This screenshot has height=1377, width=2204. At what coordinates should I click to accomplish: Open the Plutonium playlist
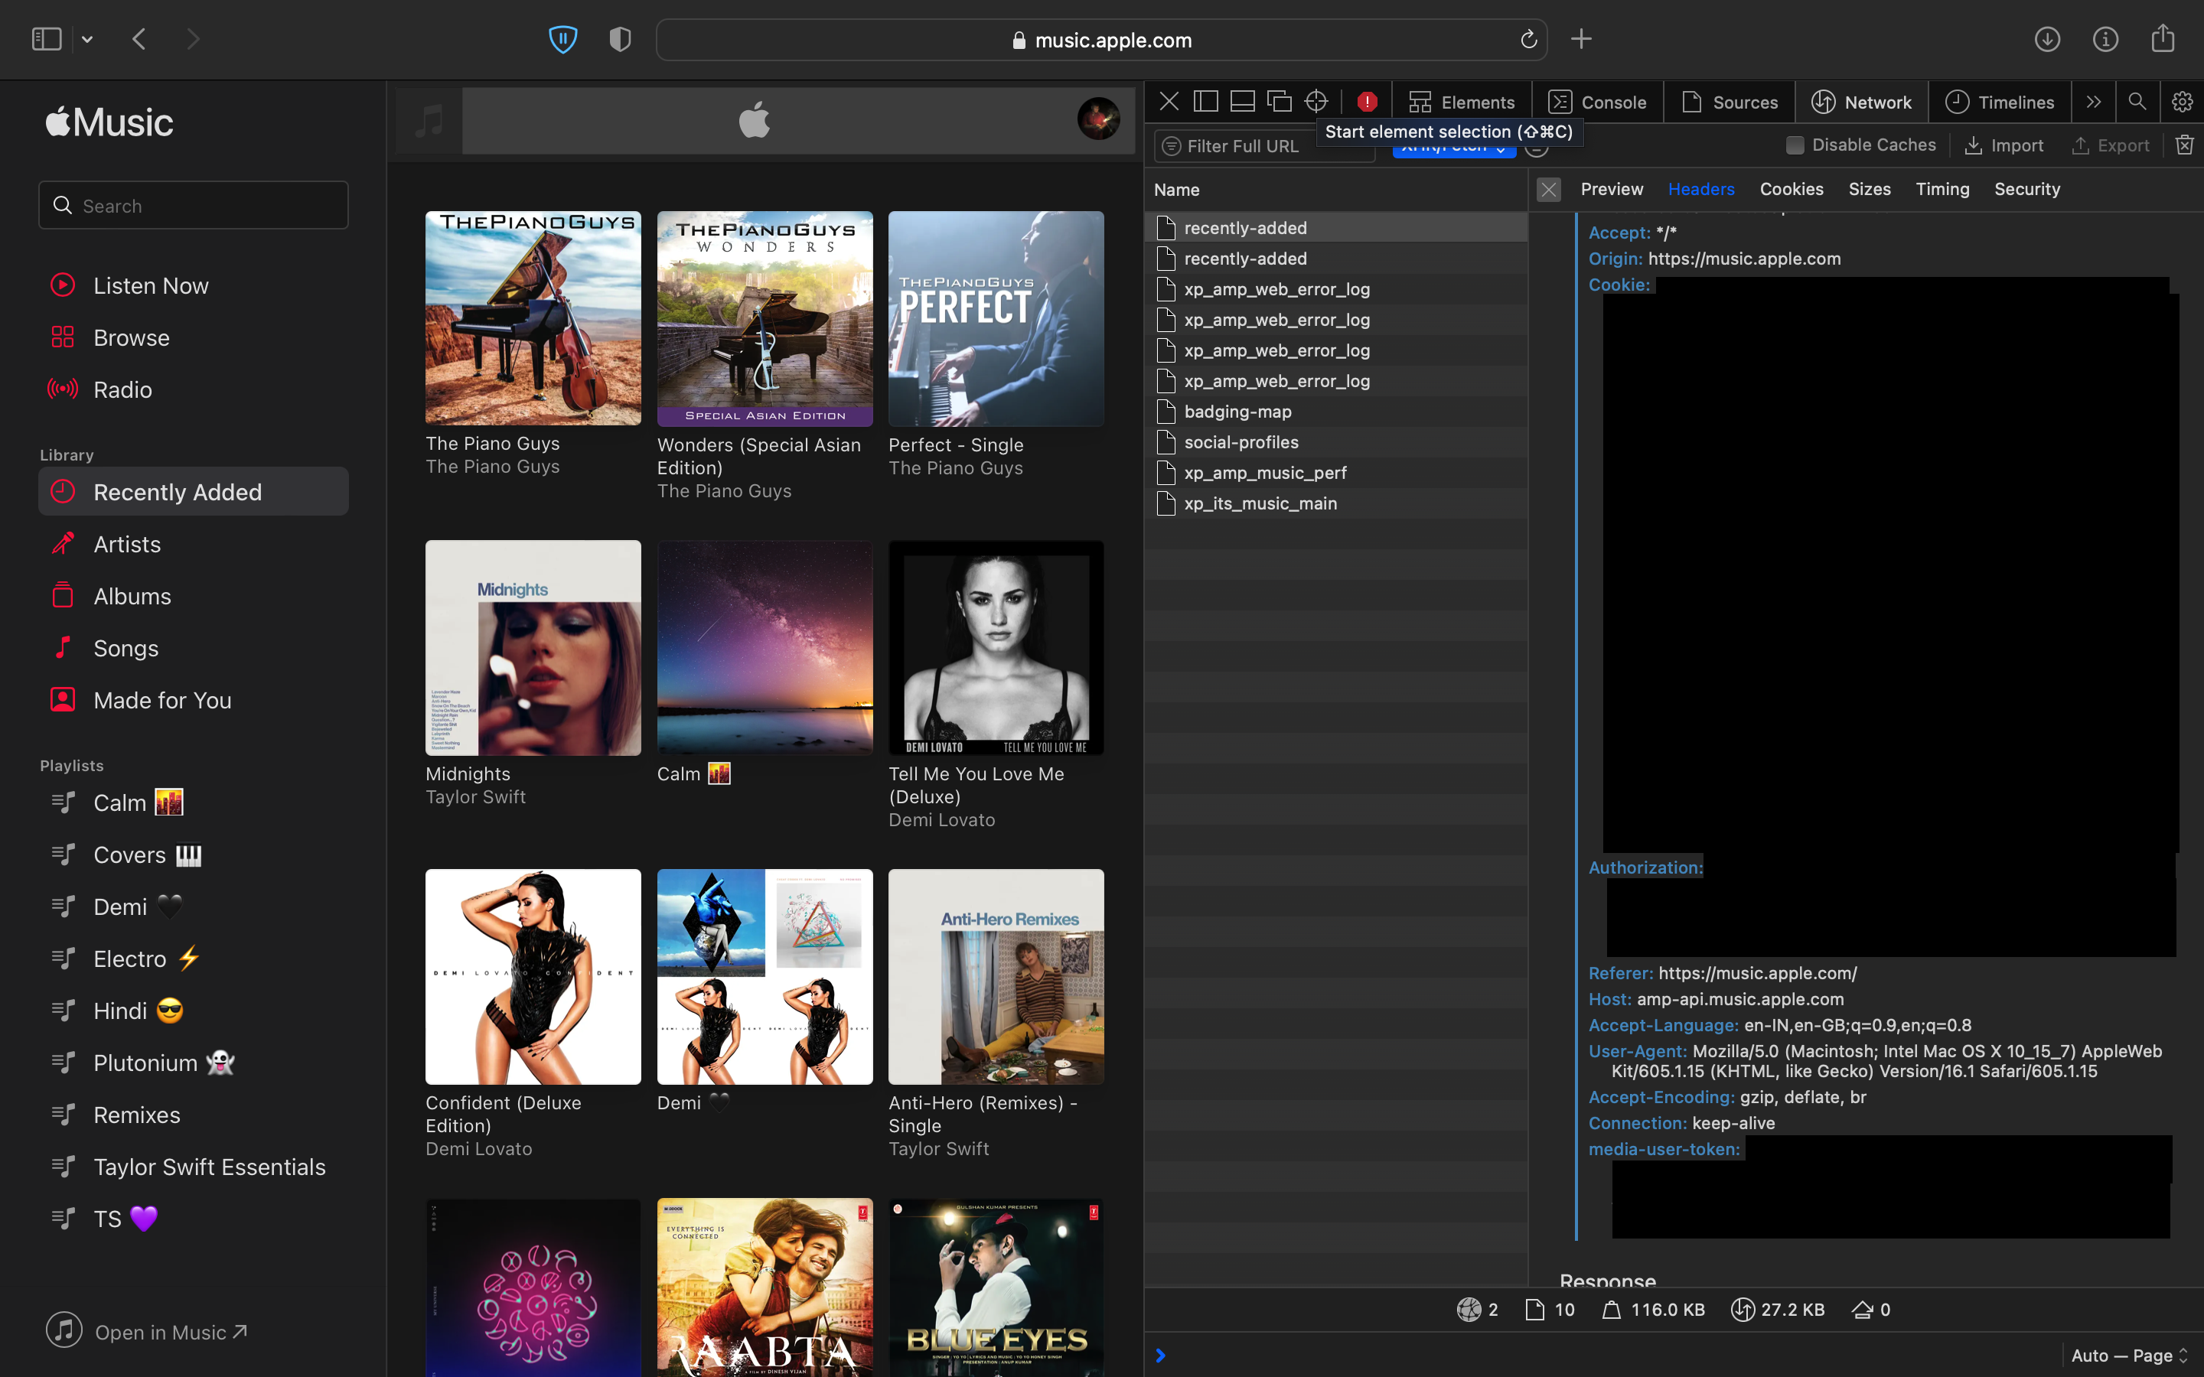click(164, 1062)
